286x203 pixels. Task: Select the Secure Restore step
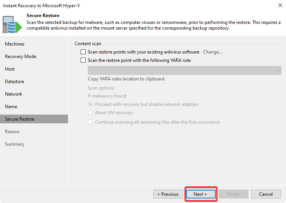19,119
